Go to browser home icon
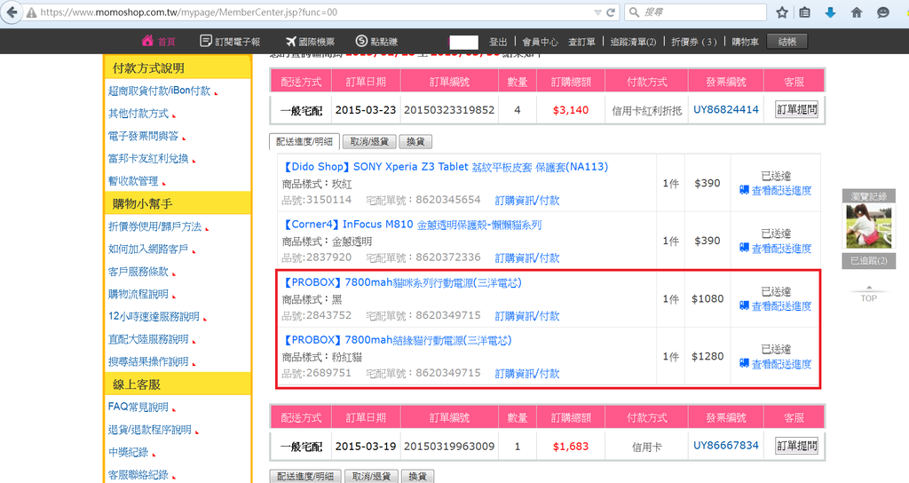 (x=857, y=12)
